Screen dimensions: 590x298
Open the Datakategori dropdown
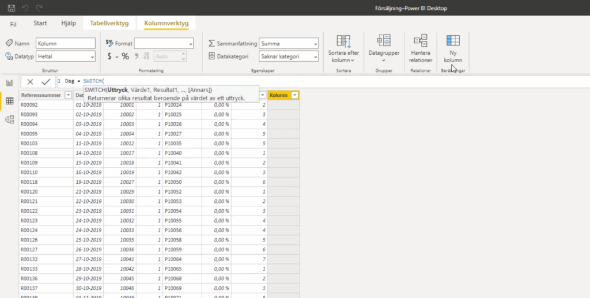click(x=288, y=56)
